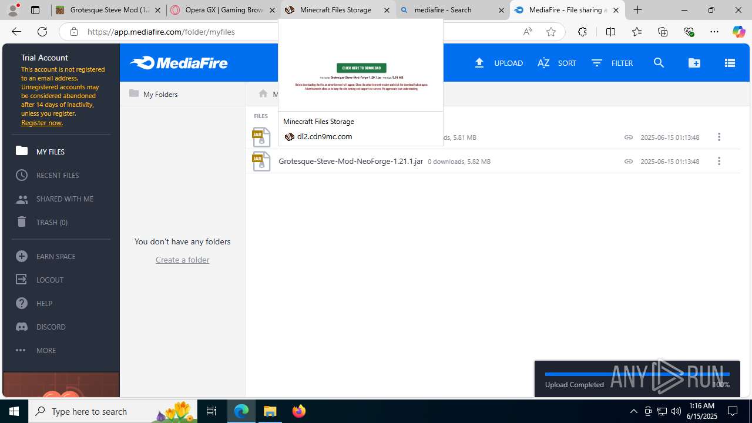Click the MediaFire logo
752x423 pixels.
point(179,63)
